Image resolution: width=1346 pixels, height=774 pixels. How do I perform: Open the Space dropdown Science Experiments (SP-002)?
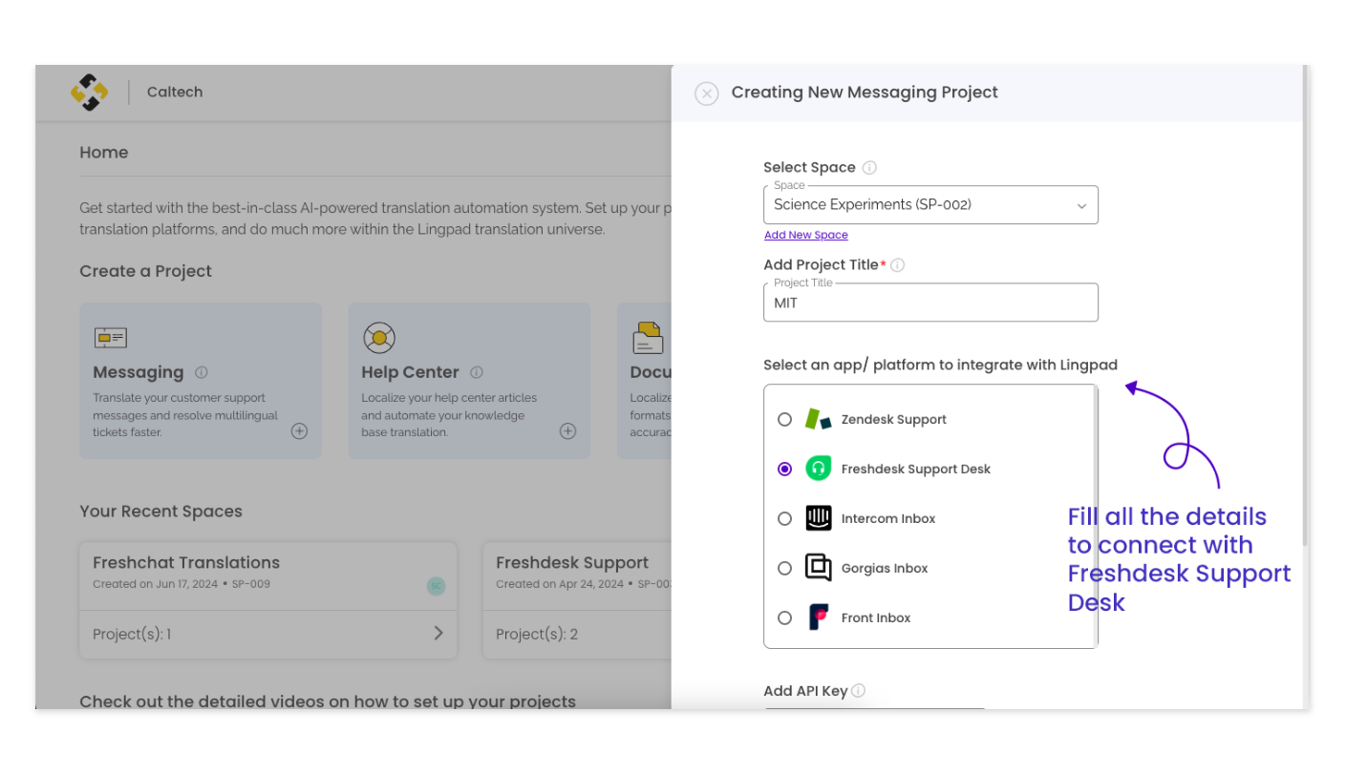[930, 205]
